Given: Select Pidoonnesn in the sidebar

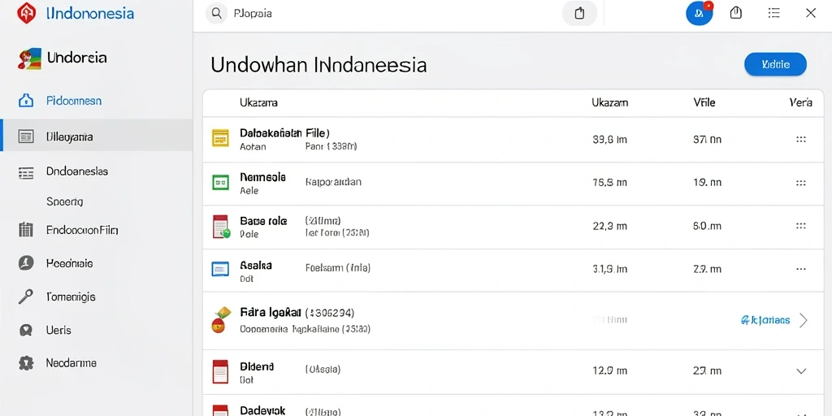Looking at the screenshot, I should [x=74, y=100].
